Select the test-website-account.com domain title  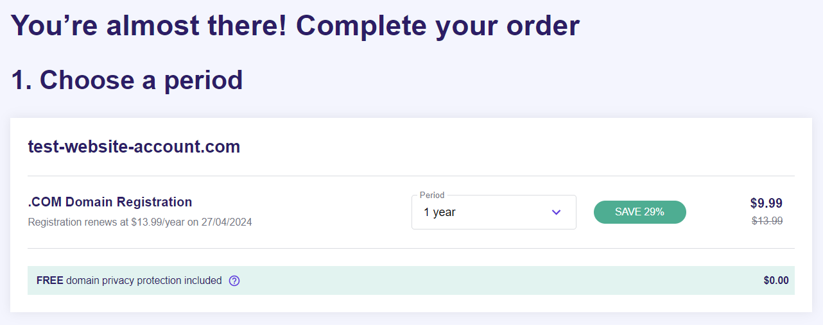coord(134,147)
